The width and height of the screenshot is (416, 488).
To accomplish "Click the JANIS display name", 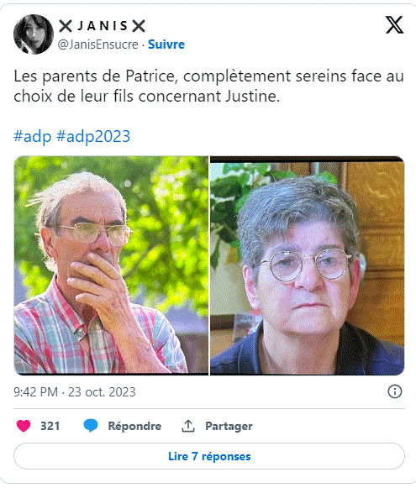I will (x=103, y=25).
